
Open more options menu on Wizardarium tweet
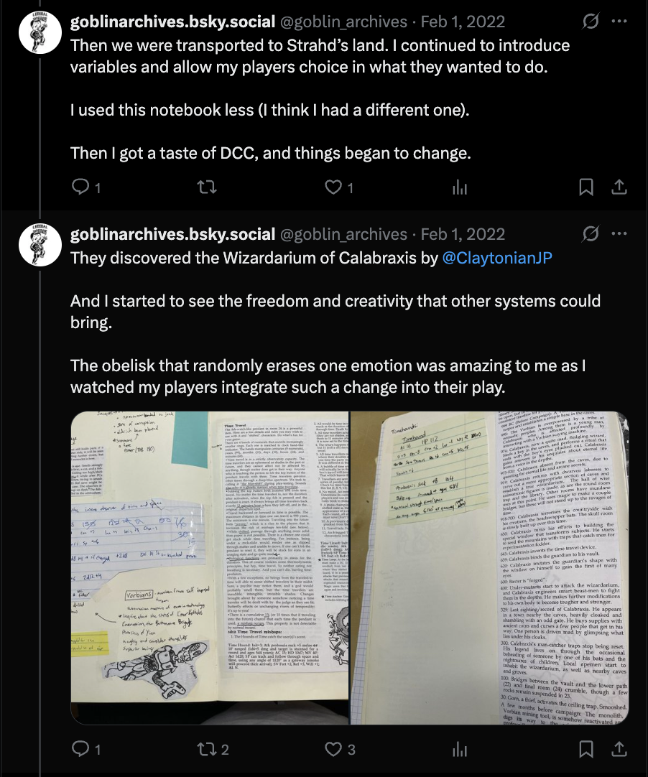619,233
